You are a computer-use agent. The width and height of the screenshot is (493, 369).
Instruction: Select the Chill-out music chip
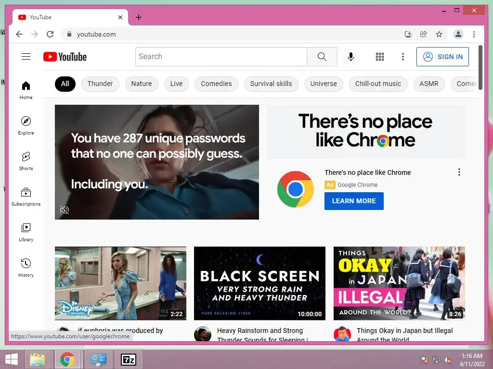pos(378,84)
